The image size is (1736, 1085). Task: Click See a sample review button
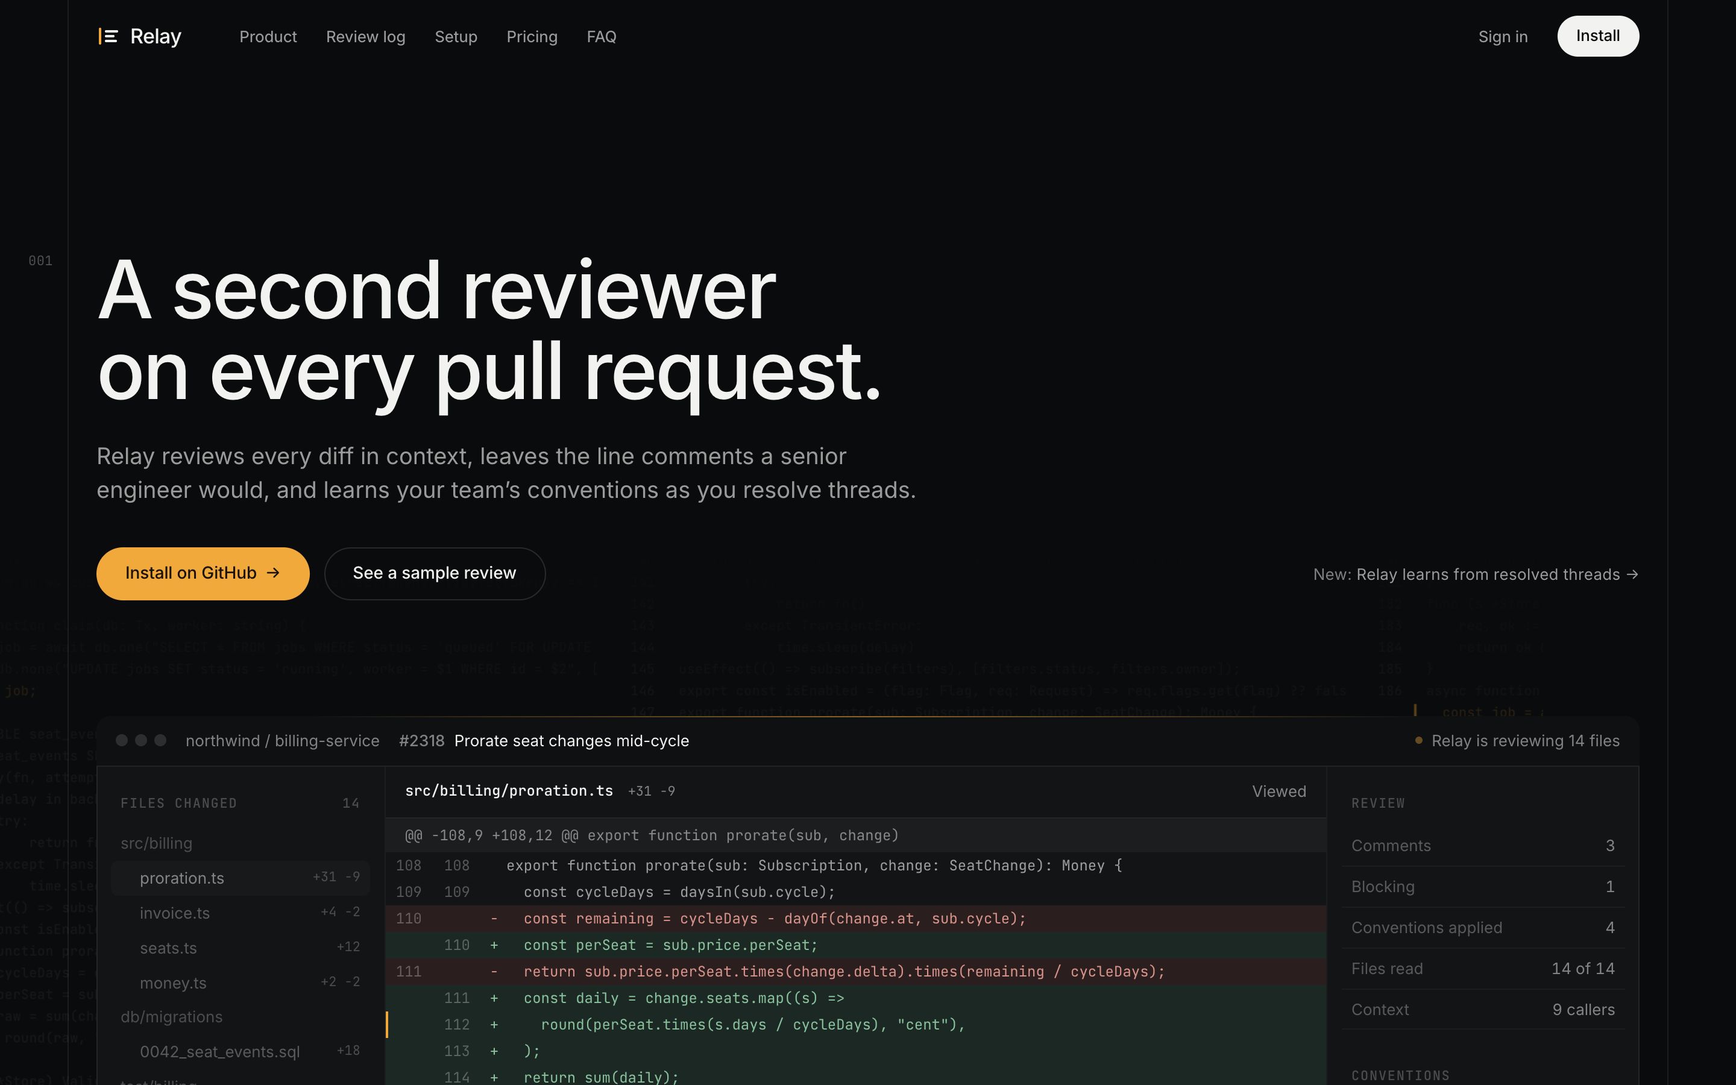pyautogui.click(x=435, y=573)
